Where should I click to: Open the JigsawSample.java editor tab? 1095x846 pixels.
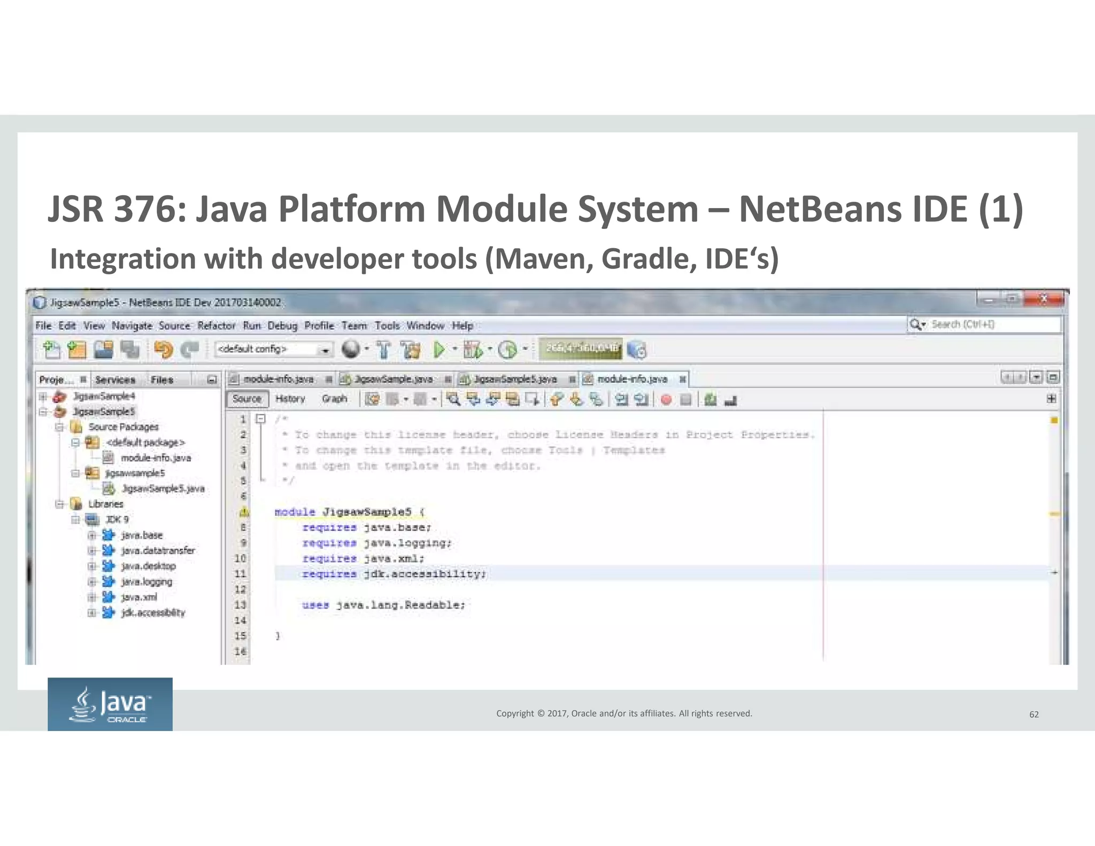click(x=394, y=379)
